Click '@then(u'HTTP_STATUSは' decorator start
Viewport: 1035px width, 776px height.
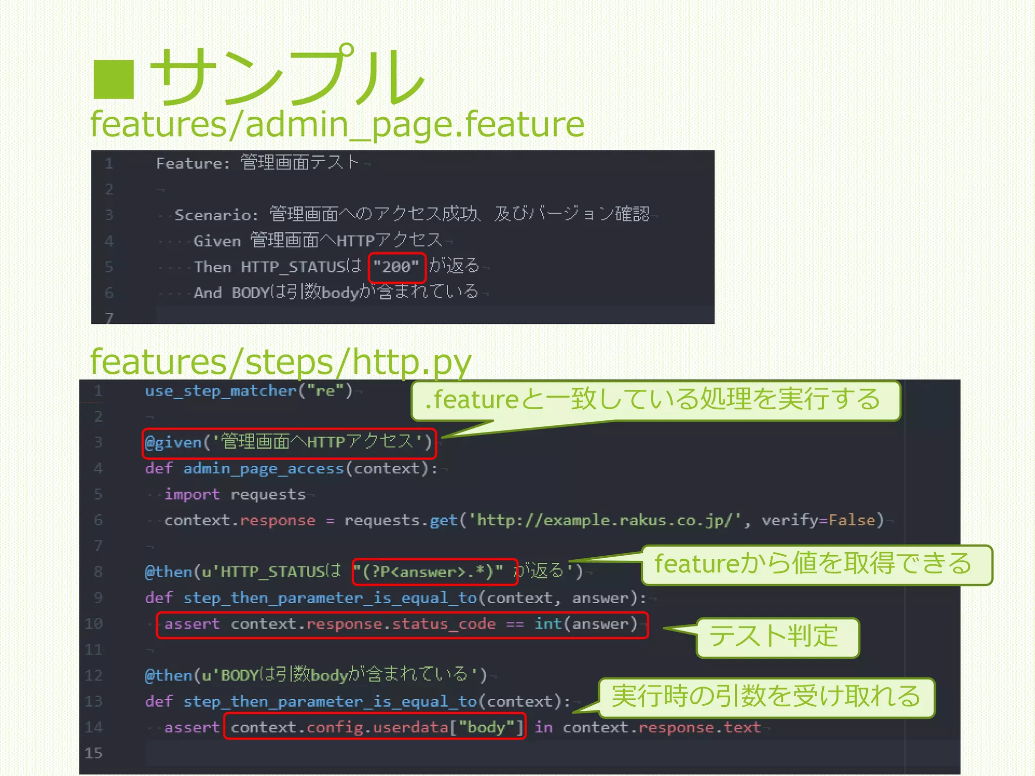pos(243,571)
